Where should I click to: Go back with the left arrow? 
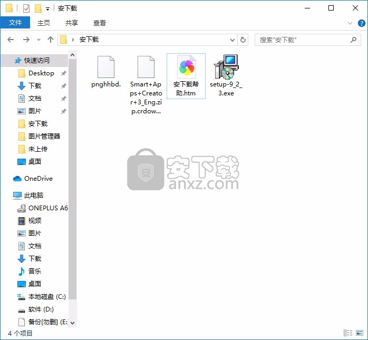tap(11, 40)
